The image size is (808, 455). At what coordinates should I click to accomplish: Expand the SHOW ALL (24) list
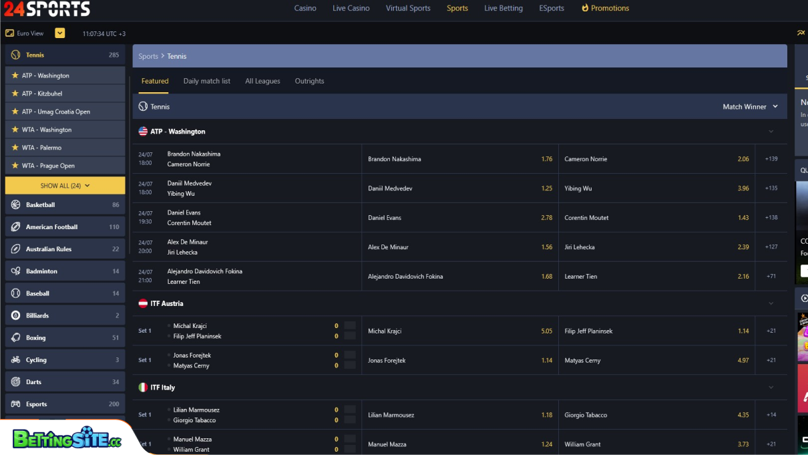point(65,185)
